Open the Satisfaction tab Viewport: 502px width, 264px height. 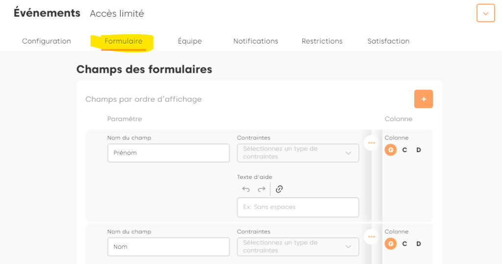(x=388, y=41)
